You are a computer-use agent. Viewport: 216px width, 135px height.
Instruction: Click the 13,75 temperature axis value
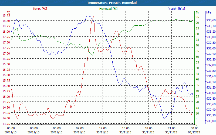pos(6,124)
